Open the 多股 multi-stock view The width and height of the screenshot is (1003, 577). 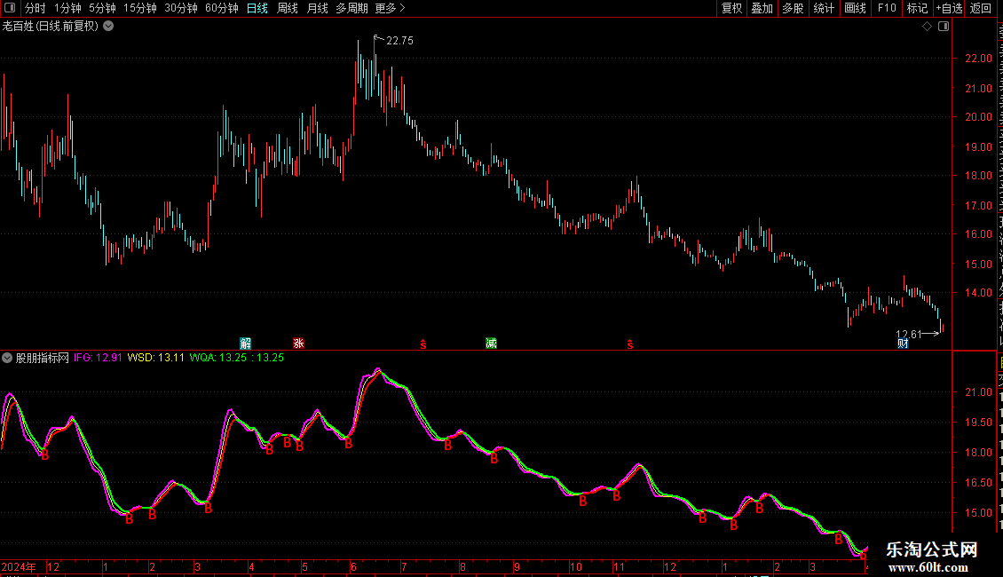point(793,8)
